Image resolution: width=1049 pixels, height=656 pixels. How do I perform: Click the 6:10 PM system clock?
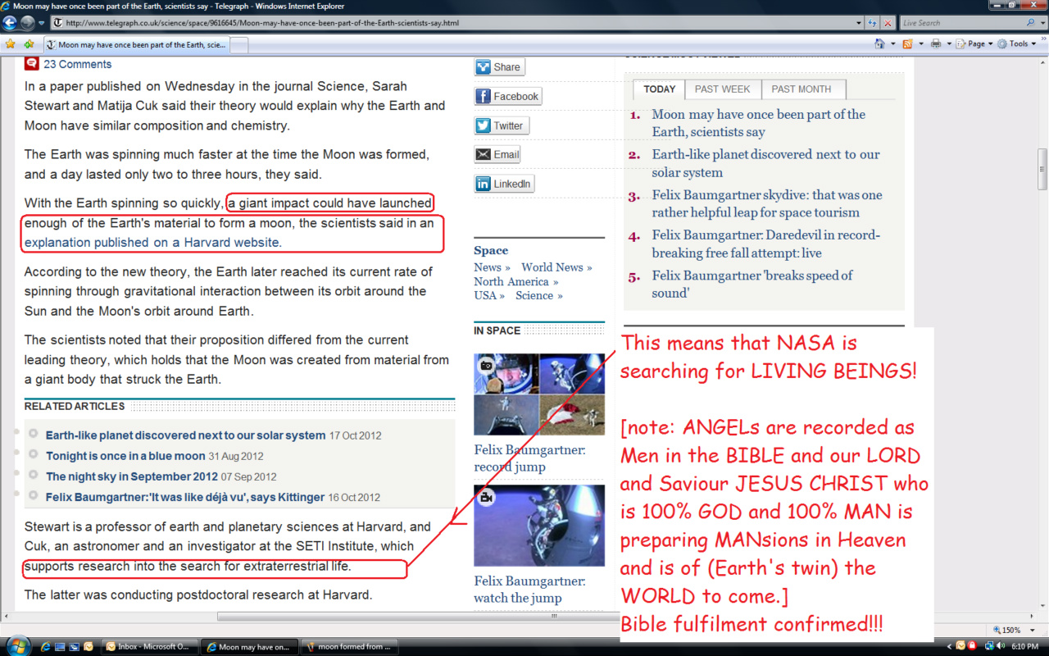tap(1025, 646)
